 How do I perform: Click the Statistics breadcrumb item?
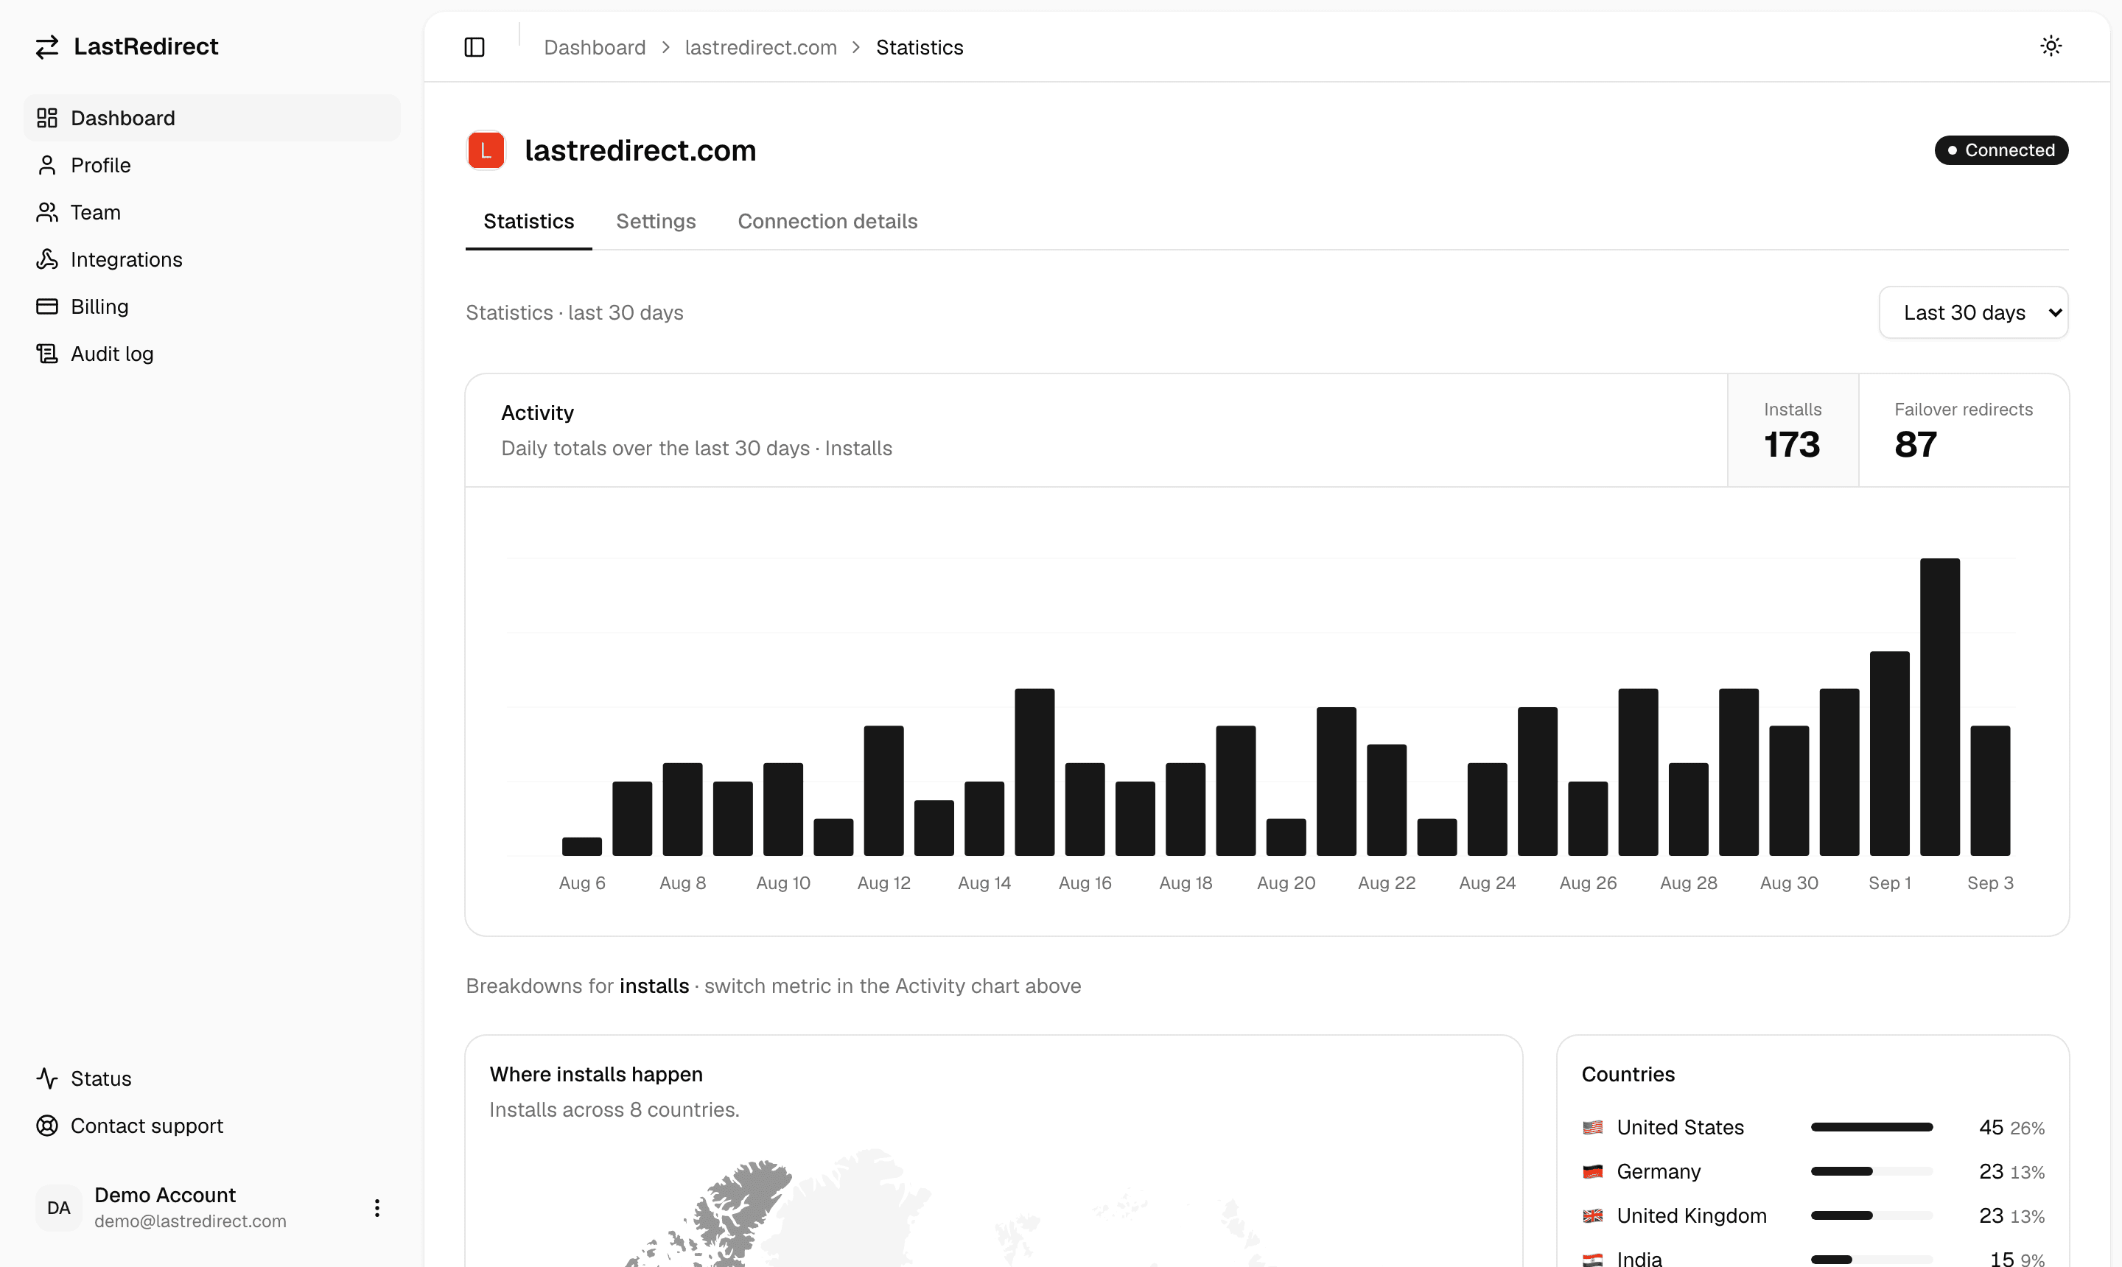pyautogui.click(x=919, y=47)
